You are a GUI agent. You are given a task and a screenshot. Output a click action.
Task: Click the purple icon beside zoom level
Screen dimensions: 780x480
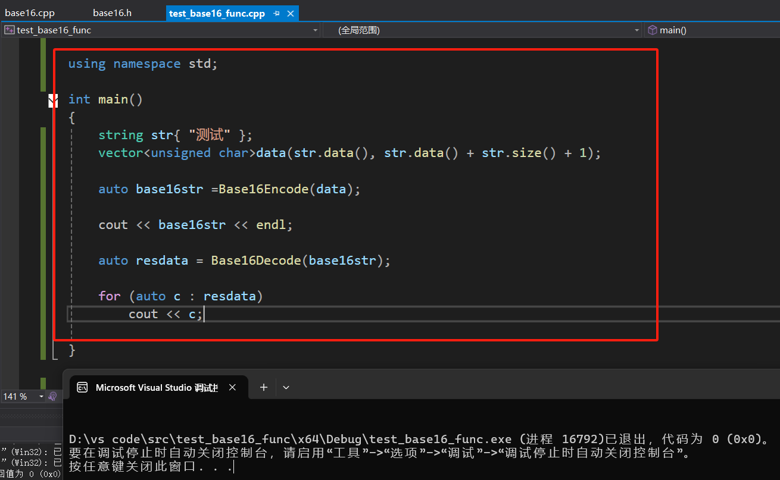[x=53, y=396]
